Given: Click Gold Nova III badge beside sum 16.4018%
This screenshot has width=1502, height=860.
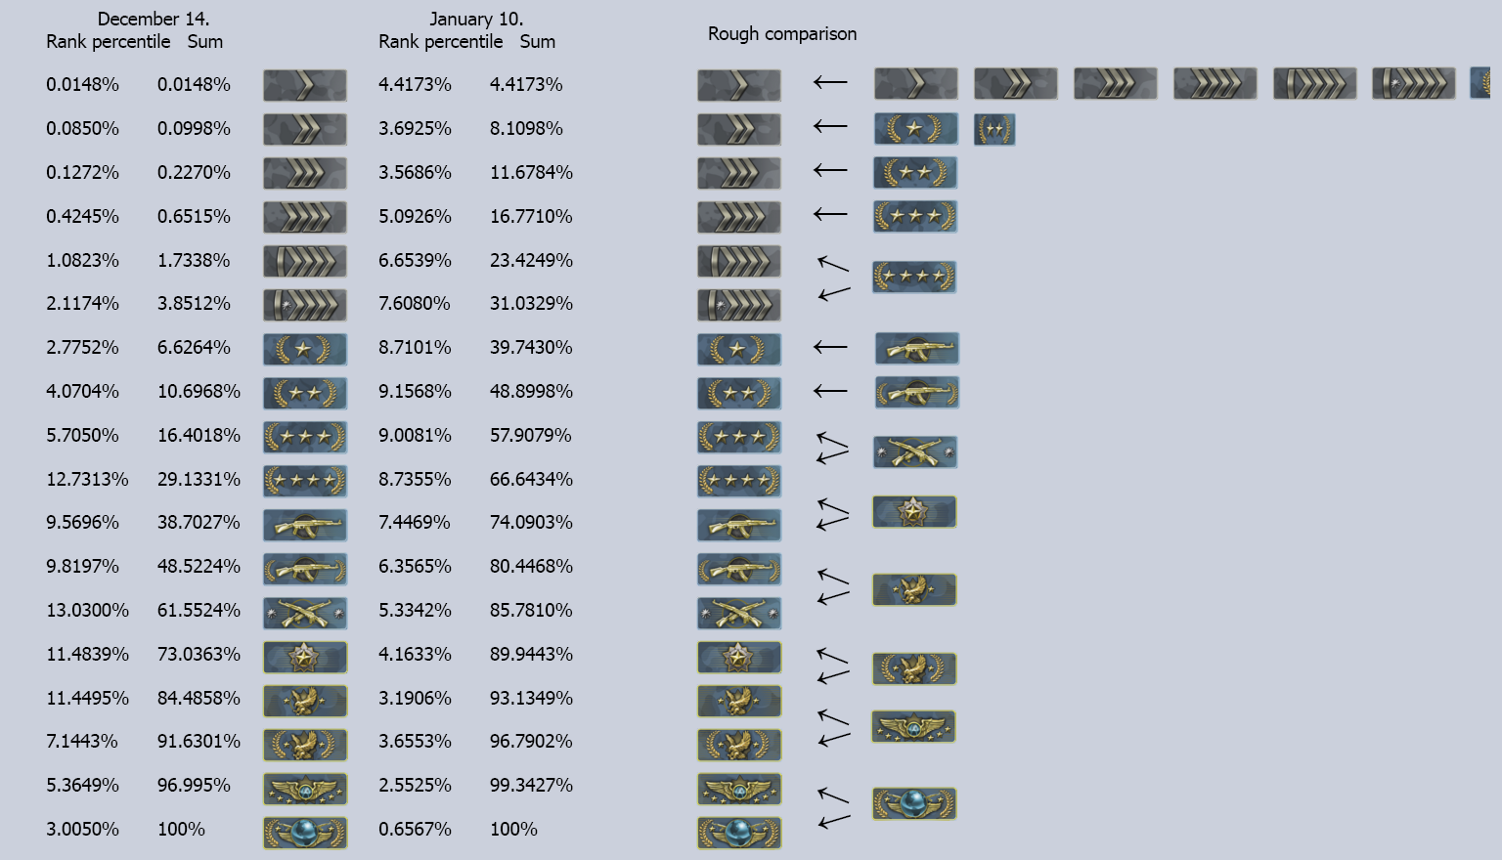Looking at the screenshot, I should [x=305, y=437].
